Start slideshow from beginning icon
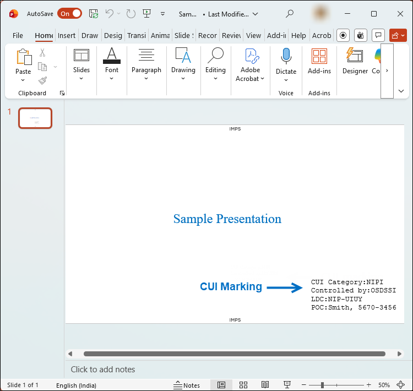Viewport: 413px width, 391px height. click(x=146, y=14)
